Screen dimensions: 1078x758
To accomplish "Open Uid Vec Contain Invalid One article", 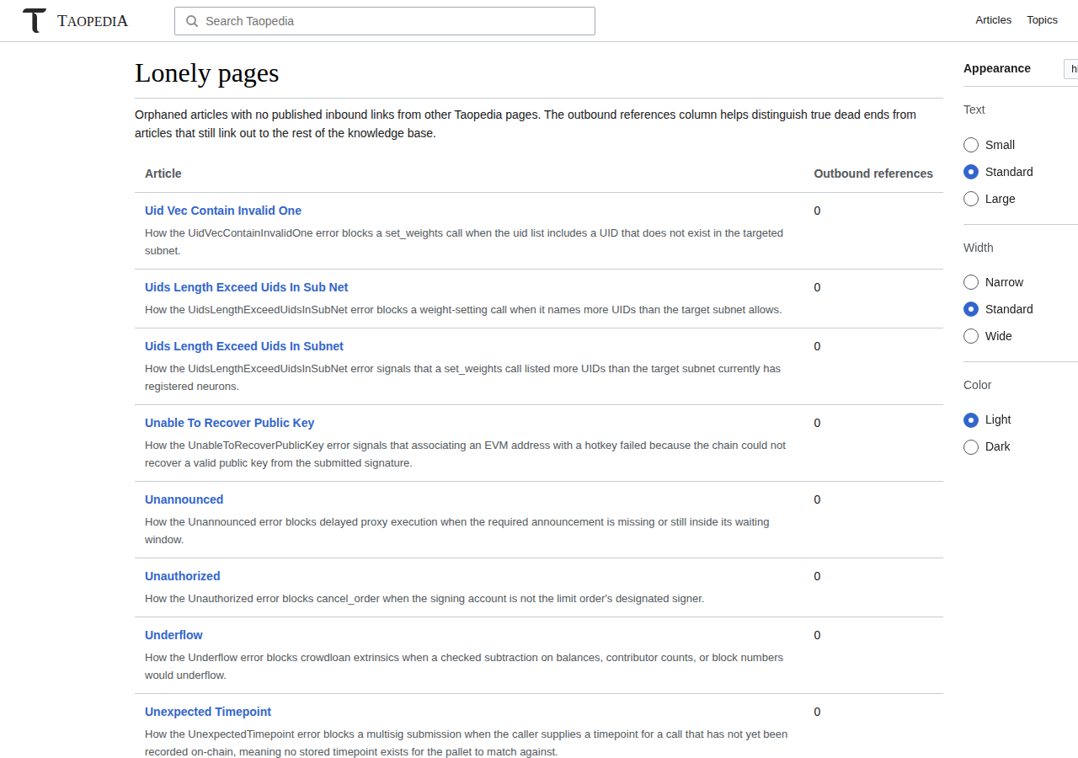I will (223, 211).
